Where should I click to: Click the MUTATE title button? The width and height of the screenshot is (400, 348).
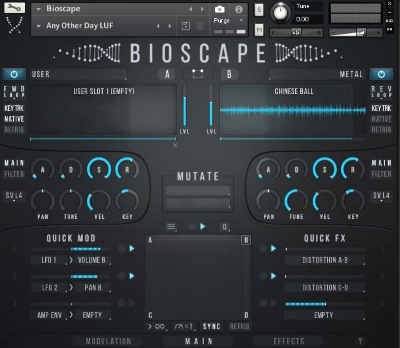pos(198,176)
